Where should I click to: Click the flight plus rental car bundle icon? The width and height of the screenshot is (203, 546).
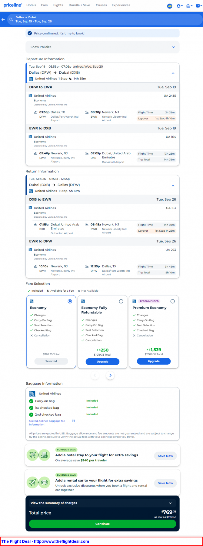[x=38, y=482]
